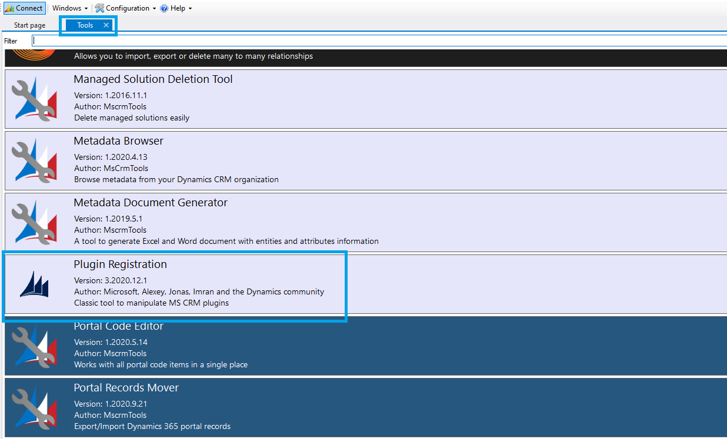Expand the Configuration dropdown menu

click(125, 8)
